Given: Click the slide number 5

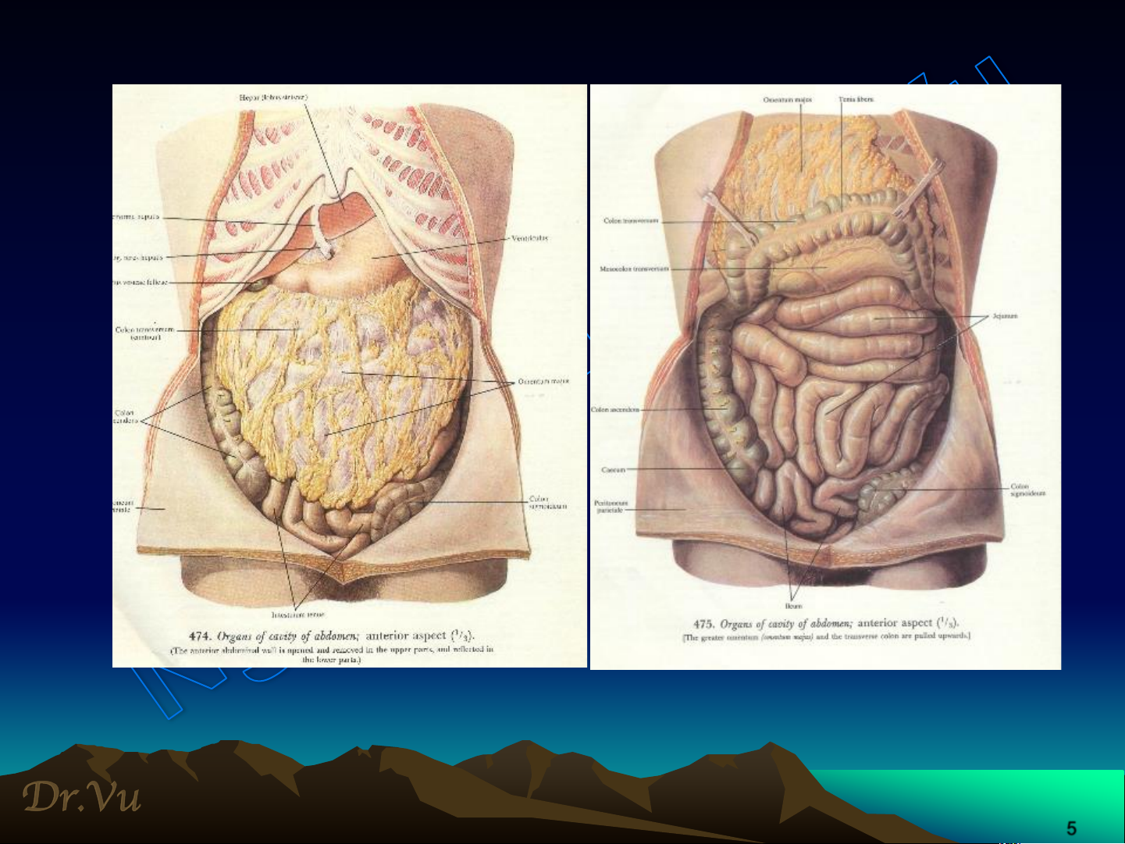Looking at the screenshot, I should (x=1071, y=828).
